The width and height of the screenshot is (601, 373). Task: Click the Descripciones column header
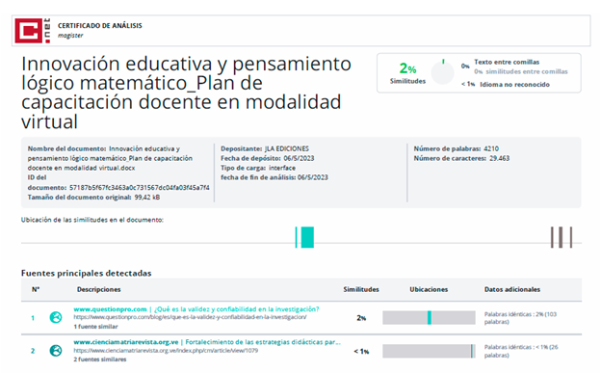[x=99, y=289]
